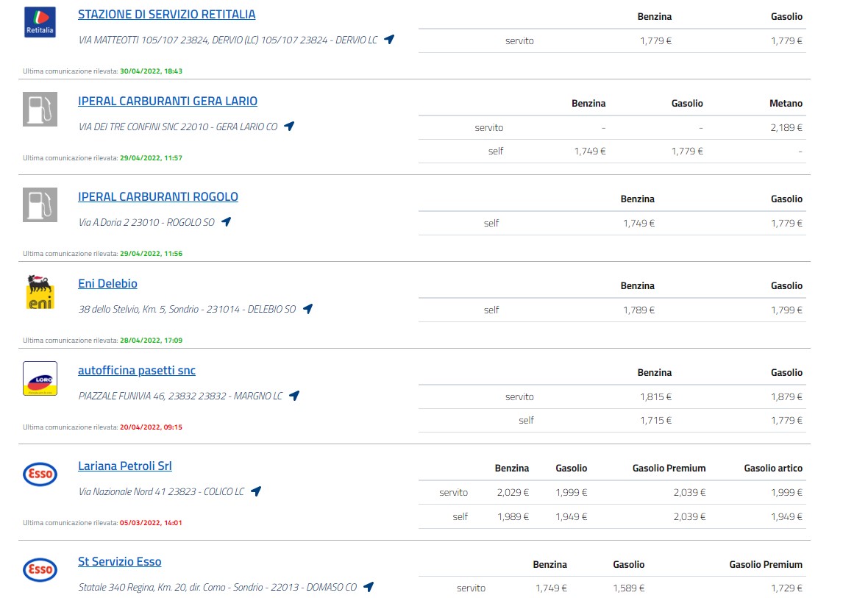Click Retitalia servito Benzina price 1,779 €
The height and width of the screenshot is (598, 843).
(x=655, y=41)
